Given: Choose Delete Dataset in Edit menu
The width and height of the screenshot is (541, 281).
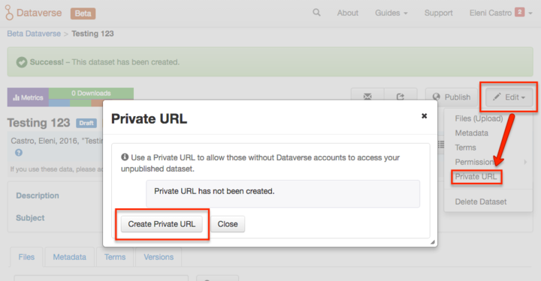Looking at the screenshot, I should [x=481, y=202].
